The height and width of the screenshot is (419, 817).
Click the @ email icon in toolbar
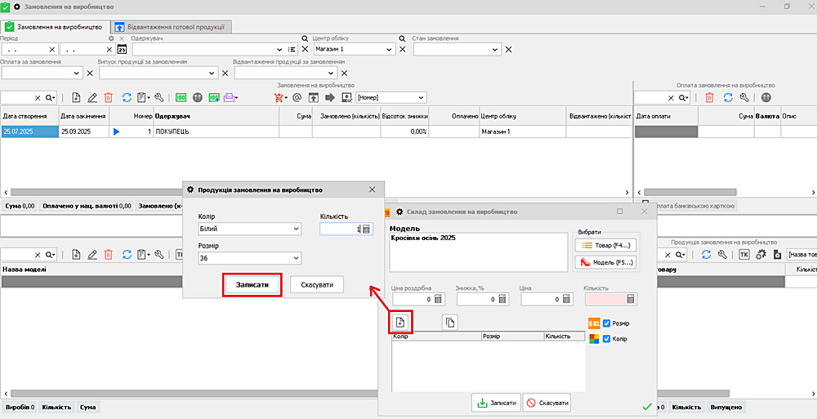click(297, 97)
